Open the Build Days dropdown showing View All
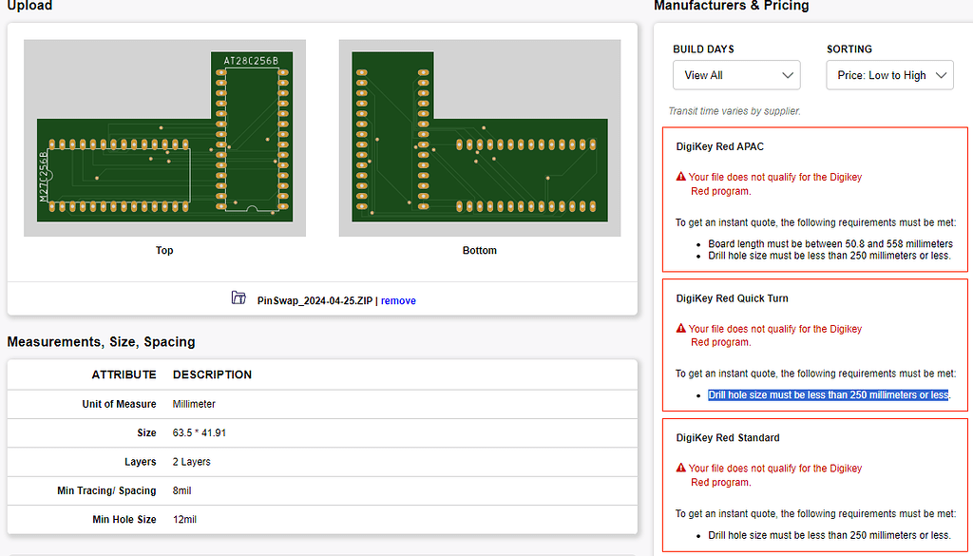973x556 pixels. coord(736,74)
